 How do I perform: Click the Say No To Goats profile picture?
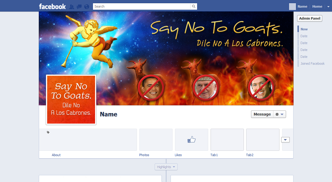point(71,99)
